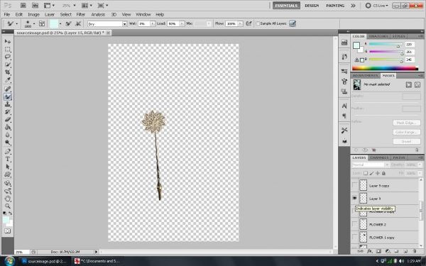Open the Character panel dock icon
426x266 pixels.
344,106
